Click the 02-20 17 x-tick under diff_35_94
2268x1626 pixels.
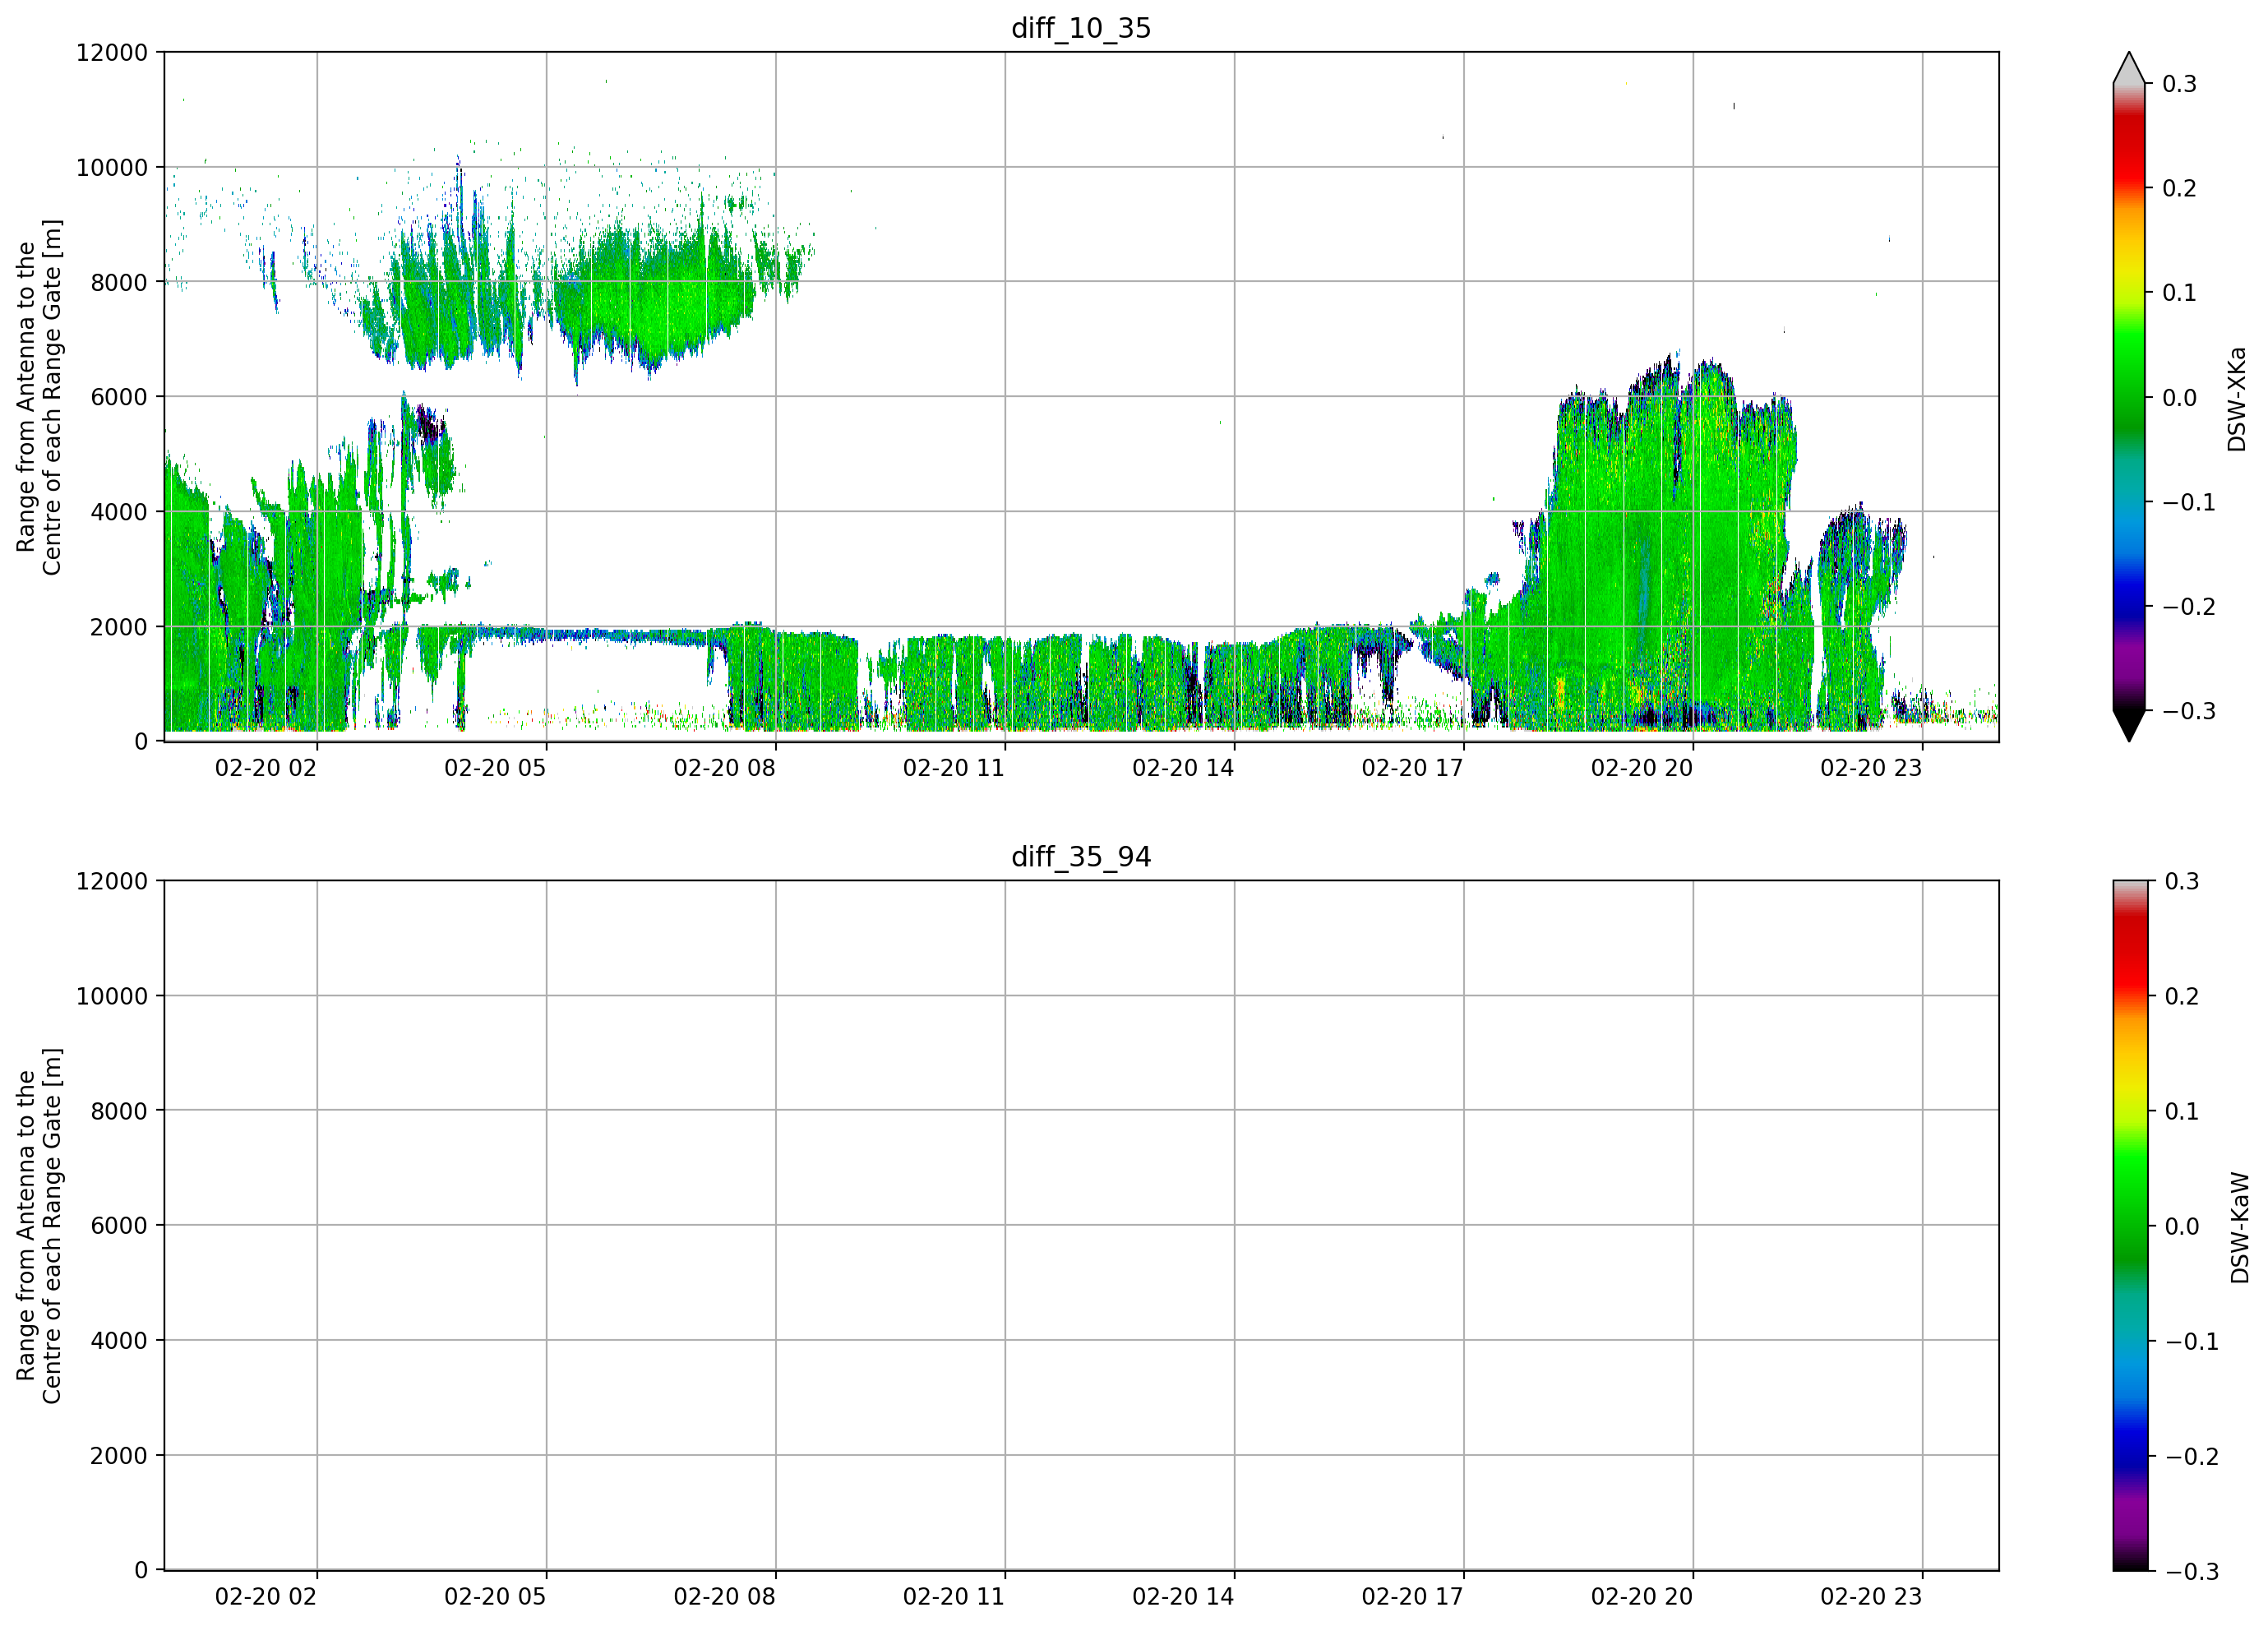click(x=1413, y=1597)
